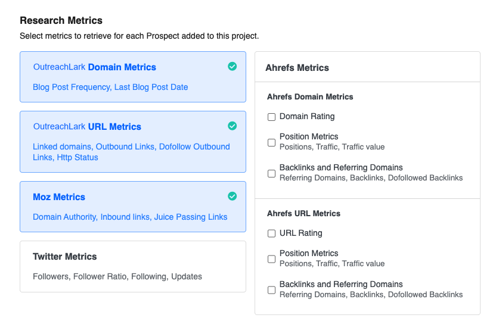The width and height of the screenshot is (502, 324).
Task: Click the green checkmark on URL Metrics card
Action: 232,126
